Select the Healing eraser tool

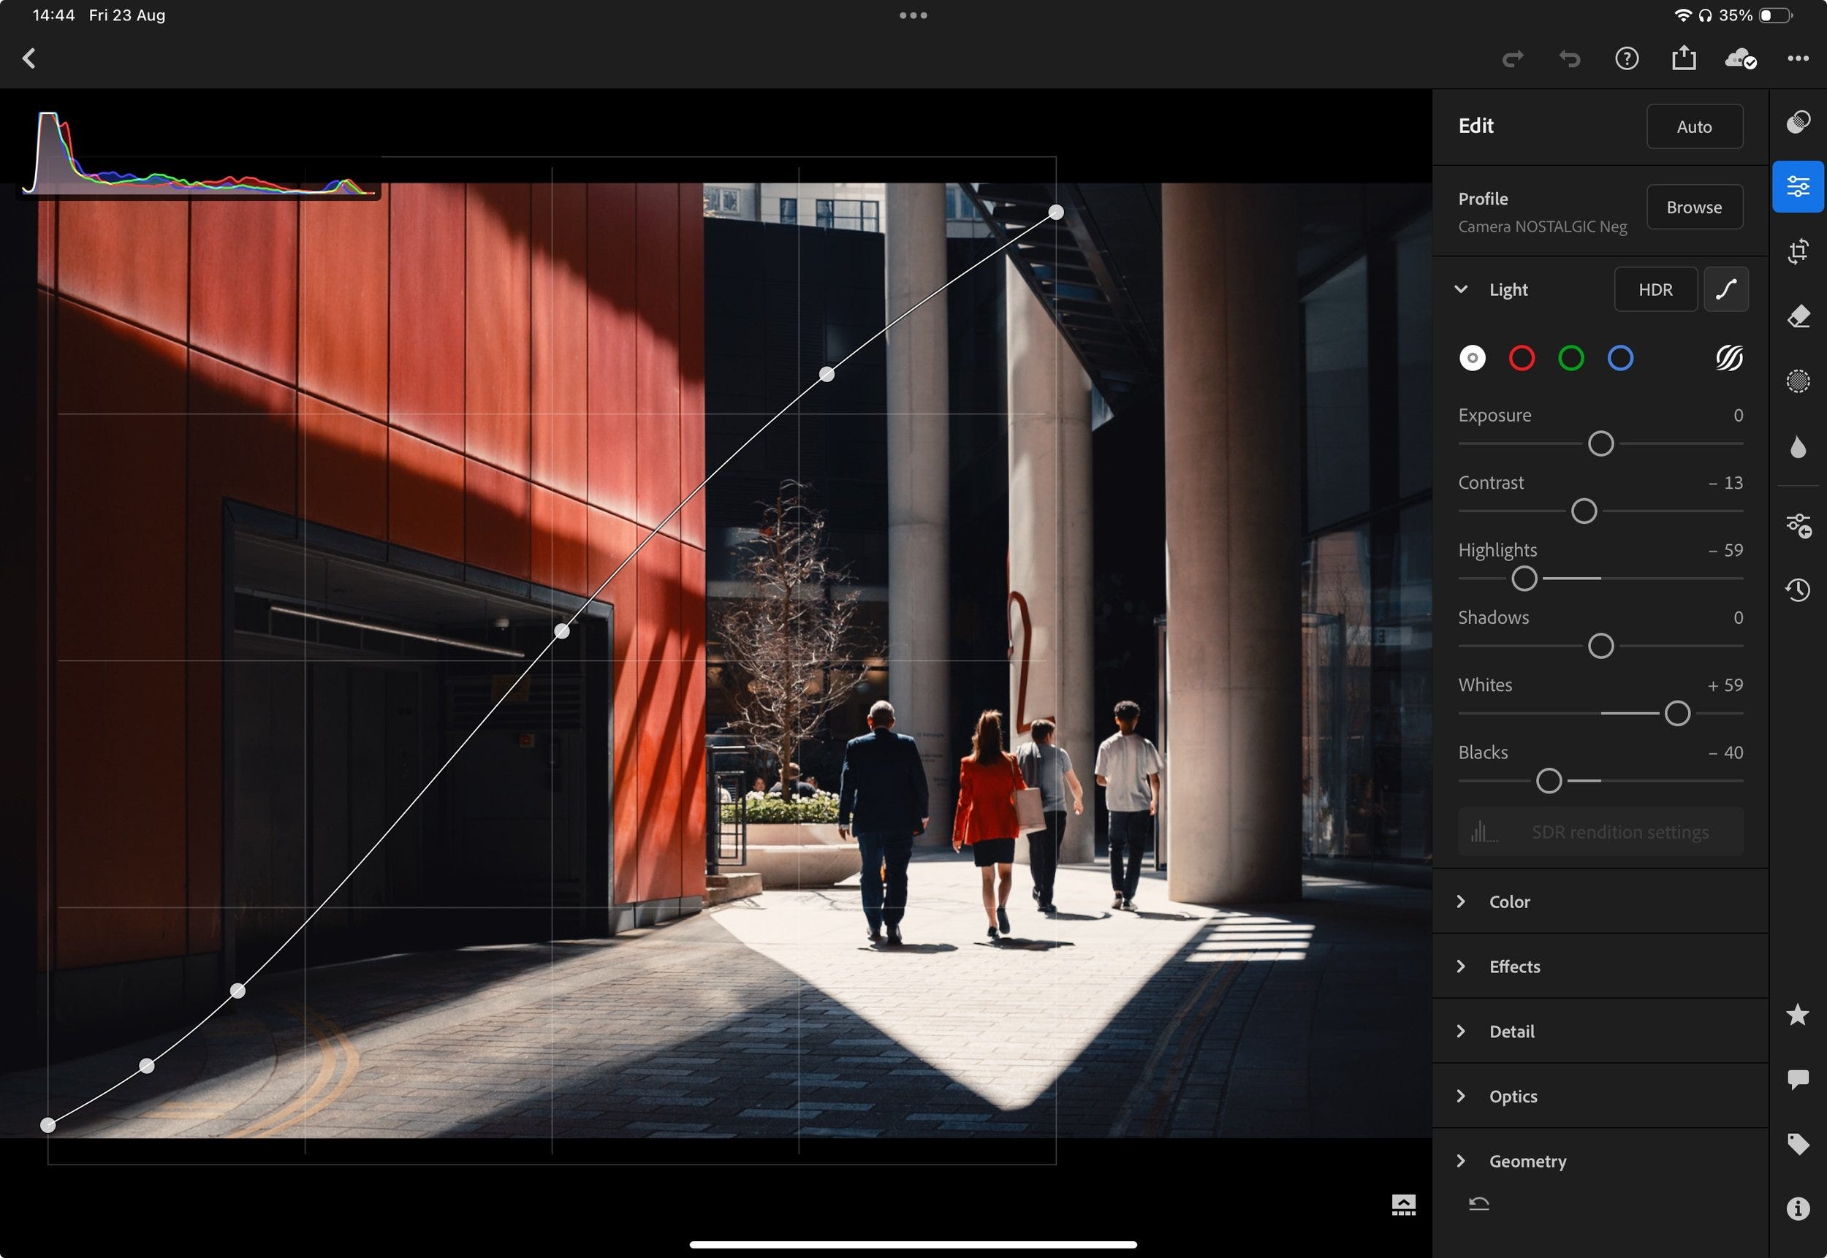(x=1797, y=317)
